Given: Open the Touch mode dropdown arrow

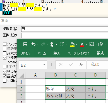Looking at the screenshot, I should tap(56, 44).
